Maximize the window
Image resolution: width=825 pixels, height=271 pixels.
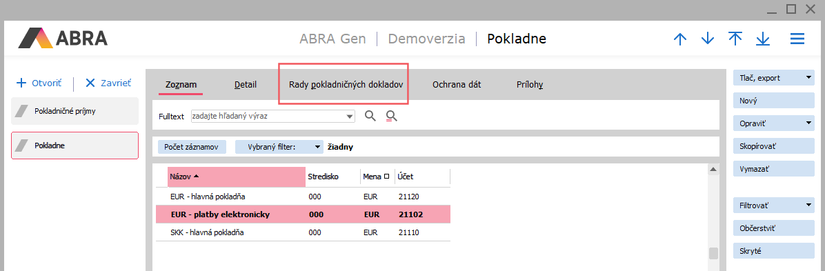791,8
